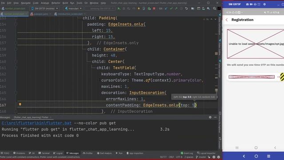Image resolution: width=284 pixels, height=160 pixels.
Task: Close the number_screen.dart editor tab
Action: (x=27, y=14)
